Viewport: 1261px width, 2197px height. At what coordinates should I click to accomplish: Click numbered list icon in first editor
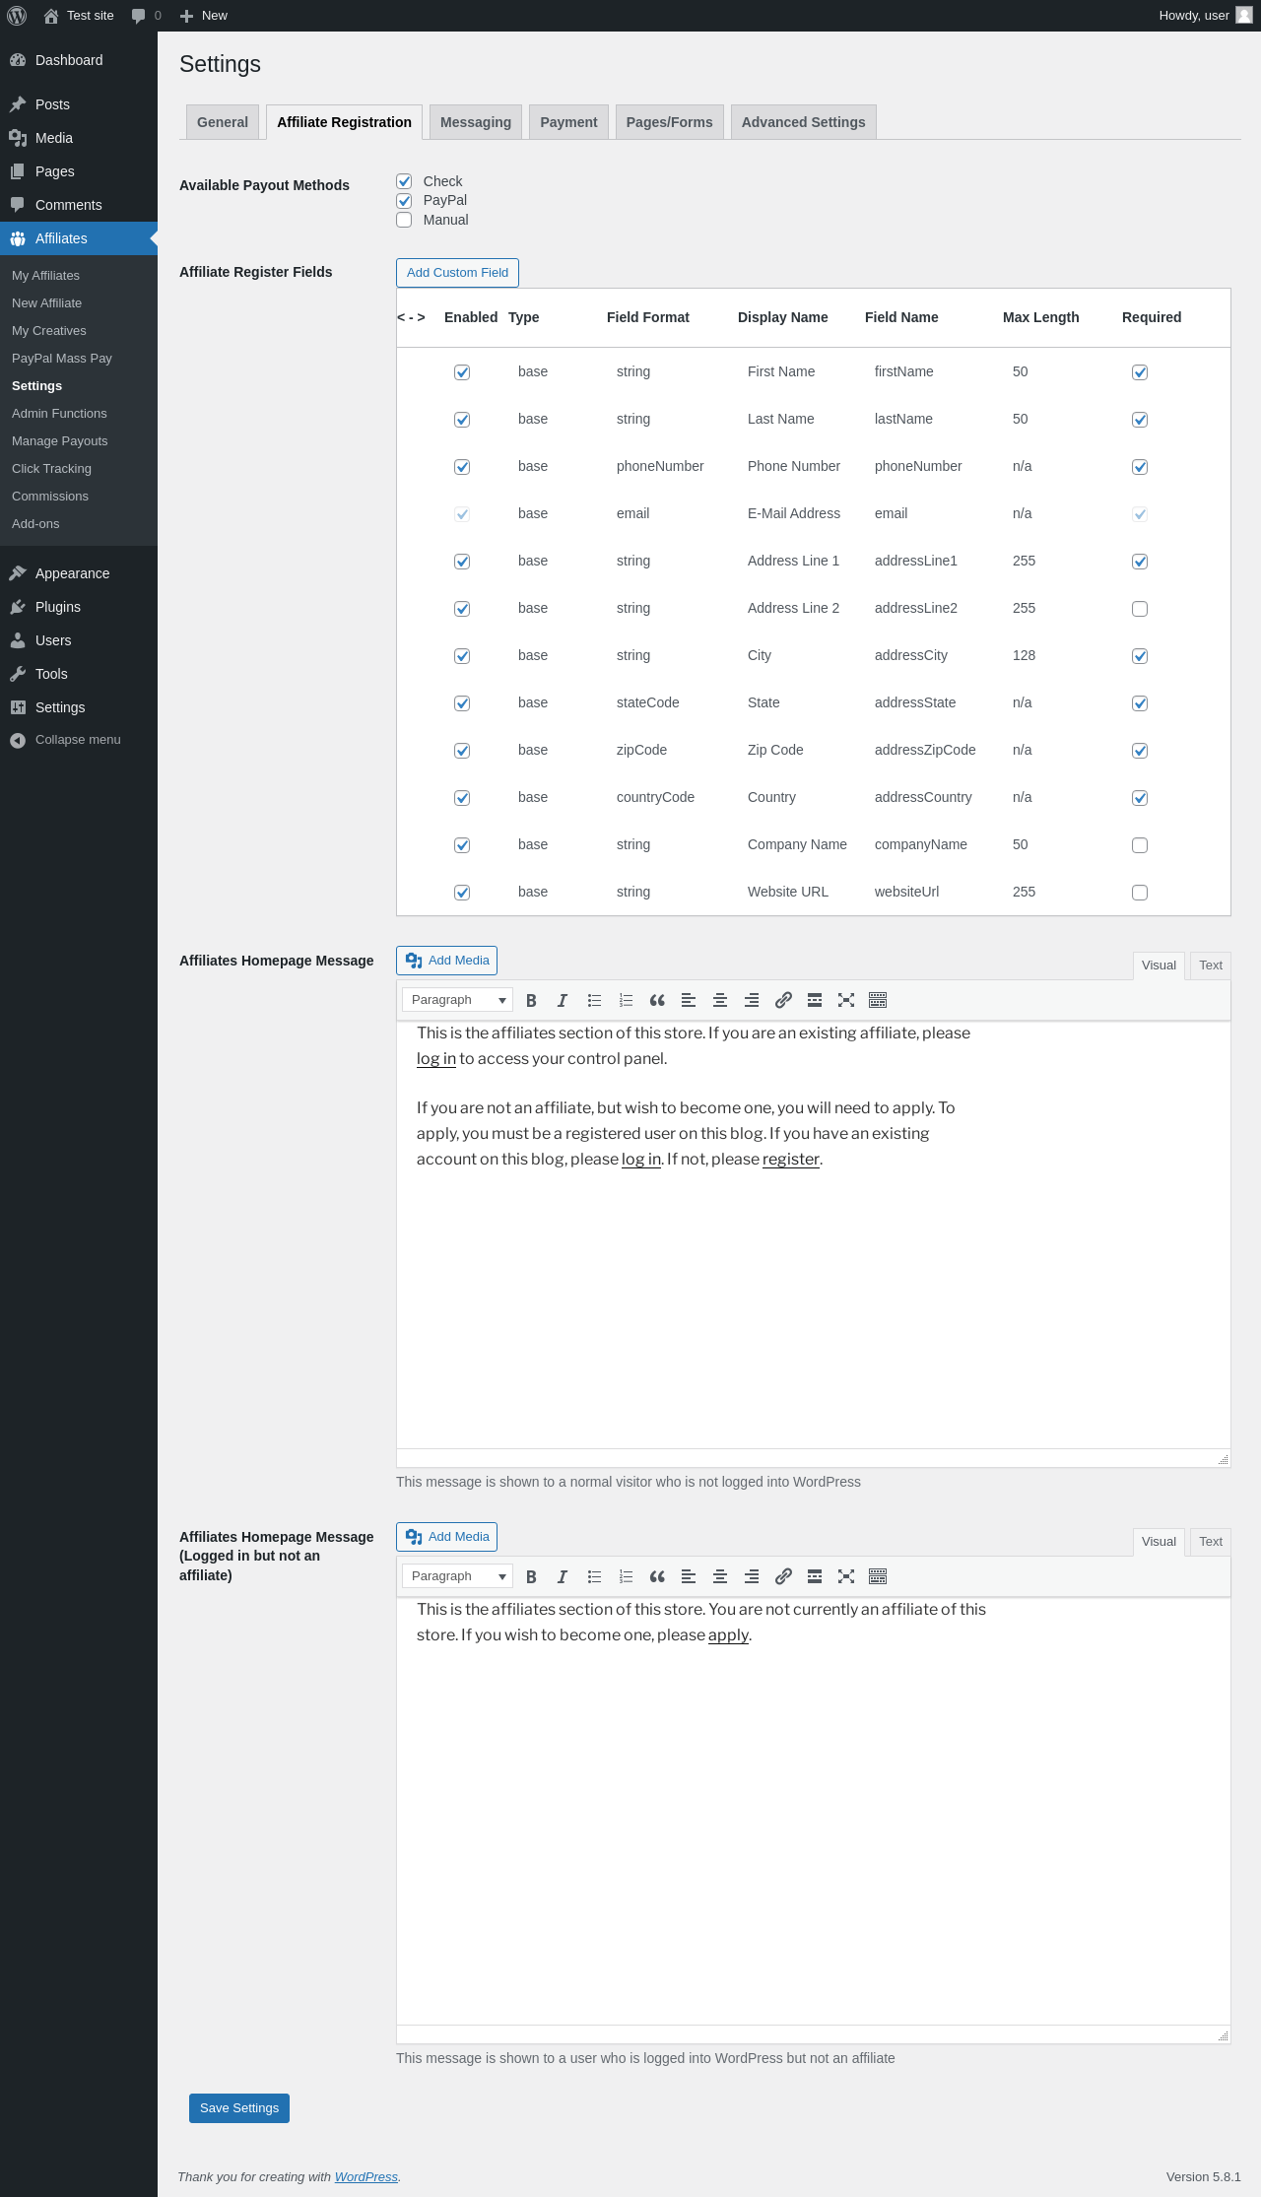tap(626, 1000)
